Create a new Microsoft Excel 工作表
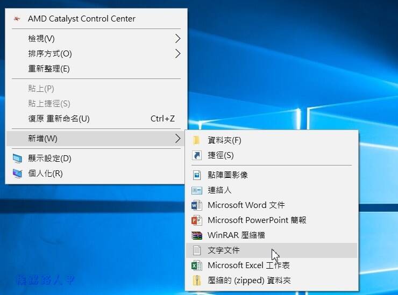 pos(272,265)
